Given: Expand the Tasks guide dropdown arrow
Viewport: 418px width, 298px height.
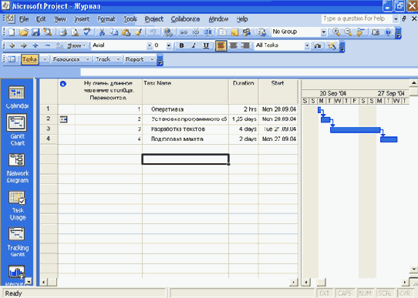Looking at the screenshot, I should click(45, 59).
